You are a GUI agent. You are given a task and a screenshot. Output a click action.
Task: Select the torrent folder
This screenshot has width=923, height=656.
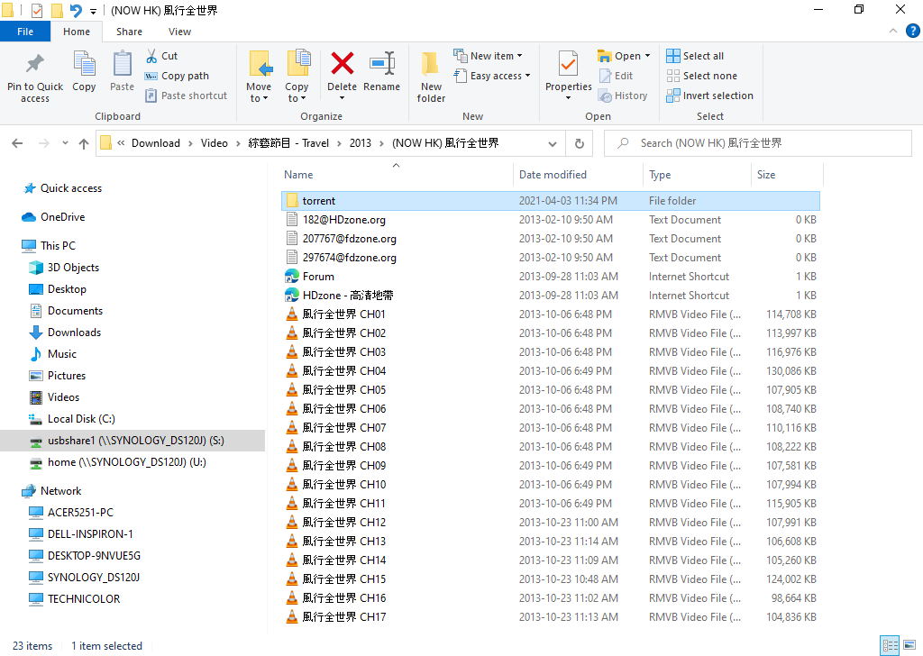(x=551, y=201)
